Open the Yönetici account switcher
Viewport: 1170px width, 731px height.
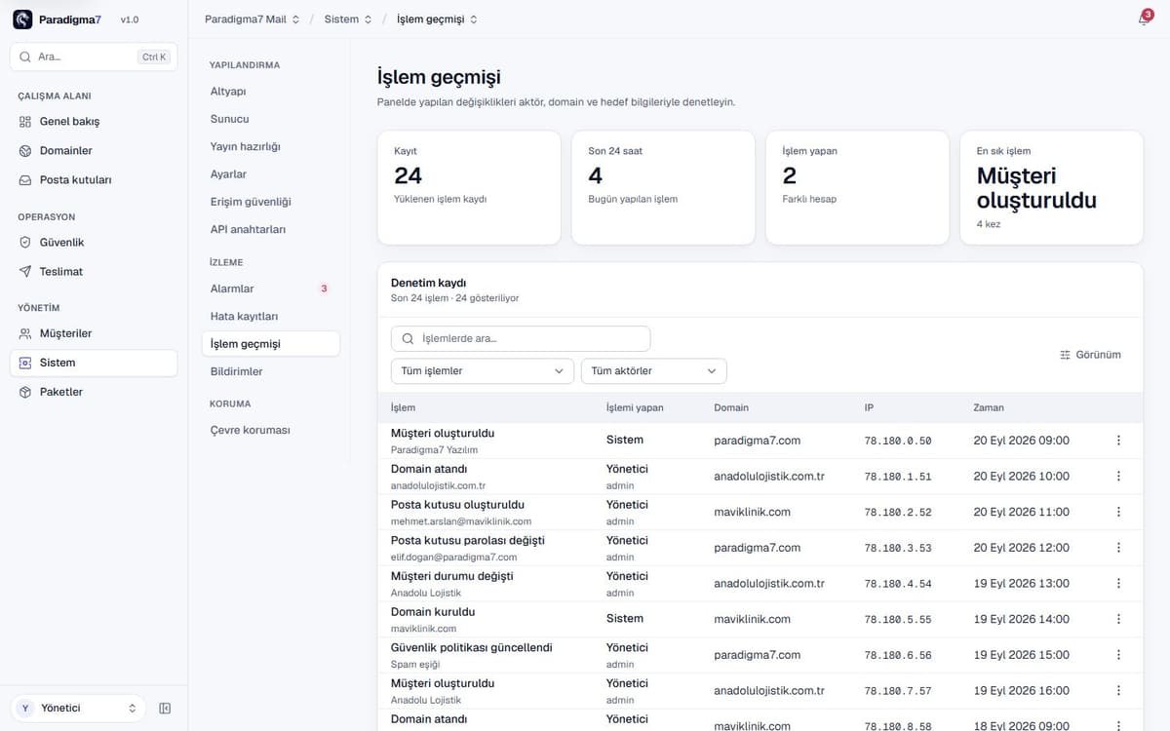[78, 709]
